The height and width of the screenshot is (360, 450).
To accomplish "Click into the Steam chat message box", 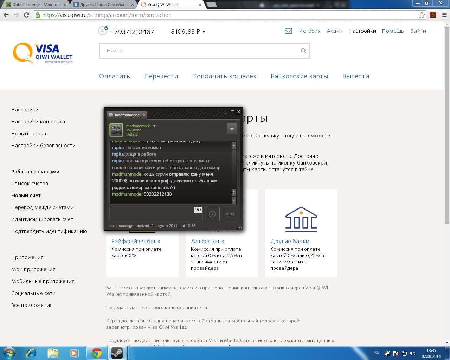I will click(x=156, y=214).
